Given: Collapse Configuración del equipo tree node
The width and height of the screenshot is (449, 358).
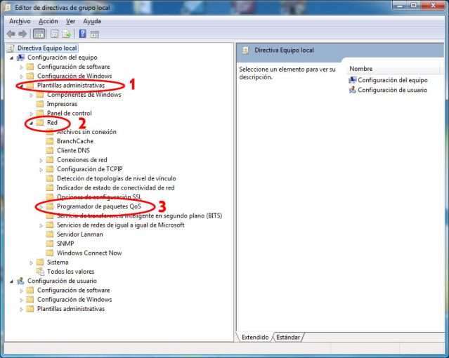Looking at the screenshot, I should click(x=11, y=58).
